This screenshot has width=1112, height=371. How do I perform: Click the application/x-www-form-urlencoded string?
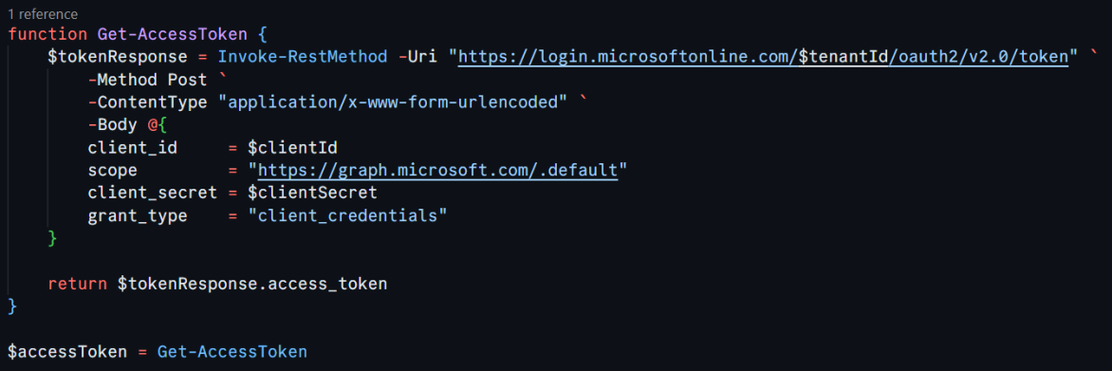(393, 102)
